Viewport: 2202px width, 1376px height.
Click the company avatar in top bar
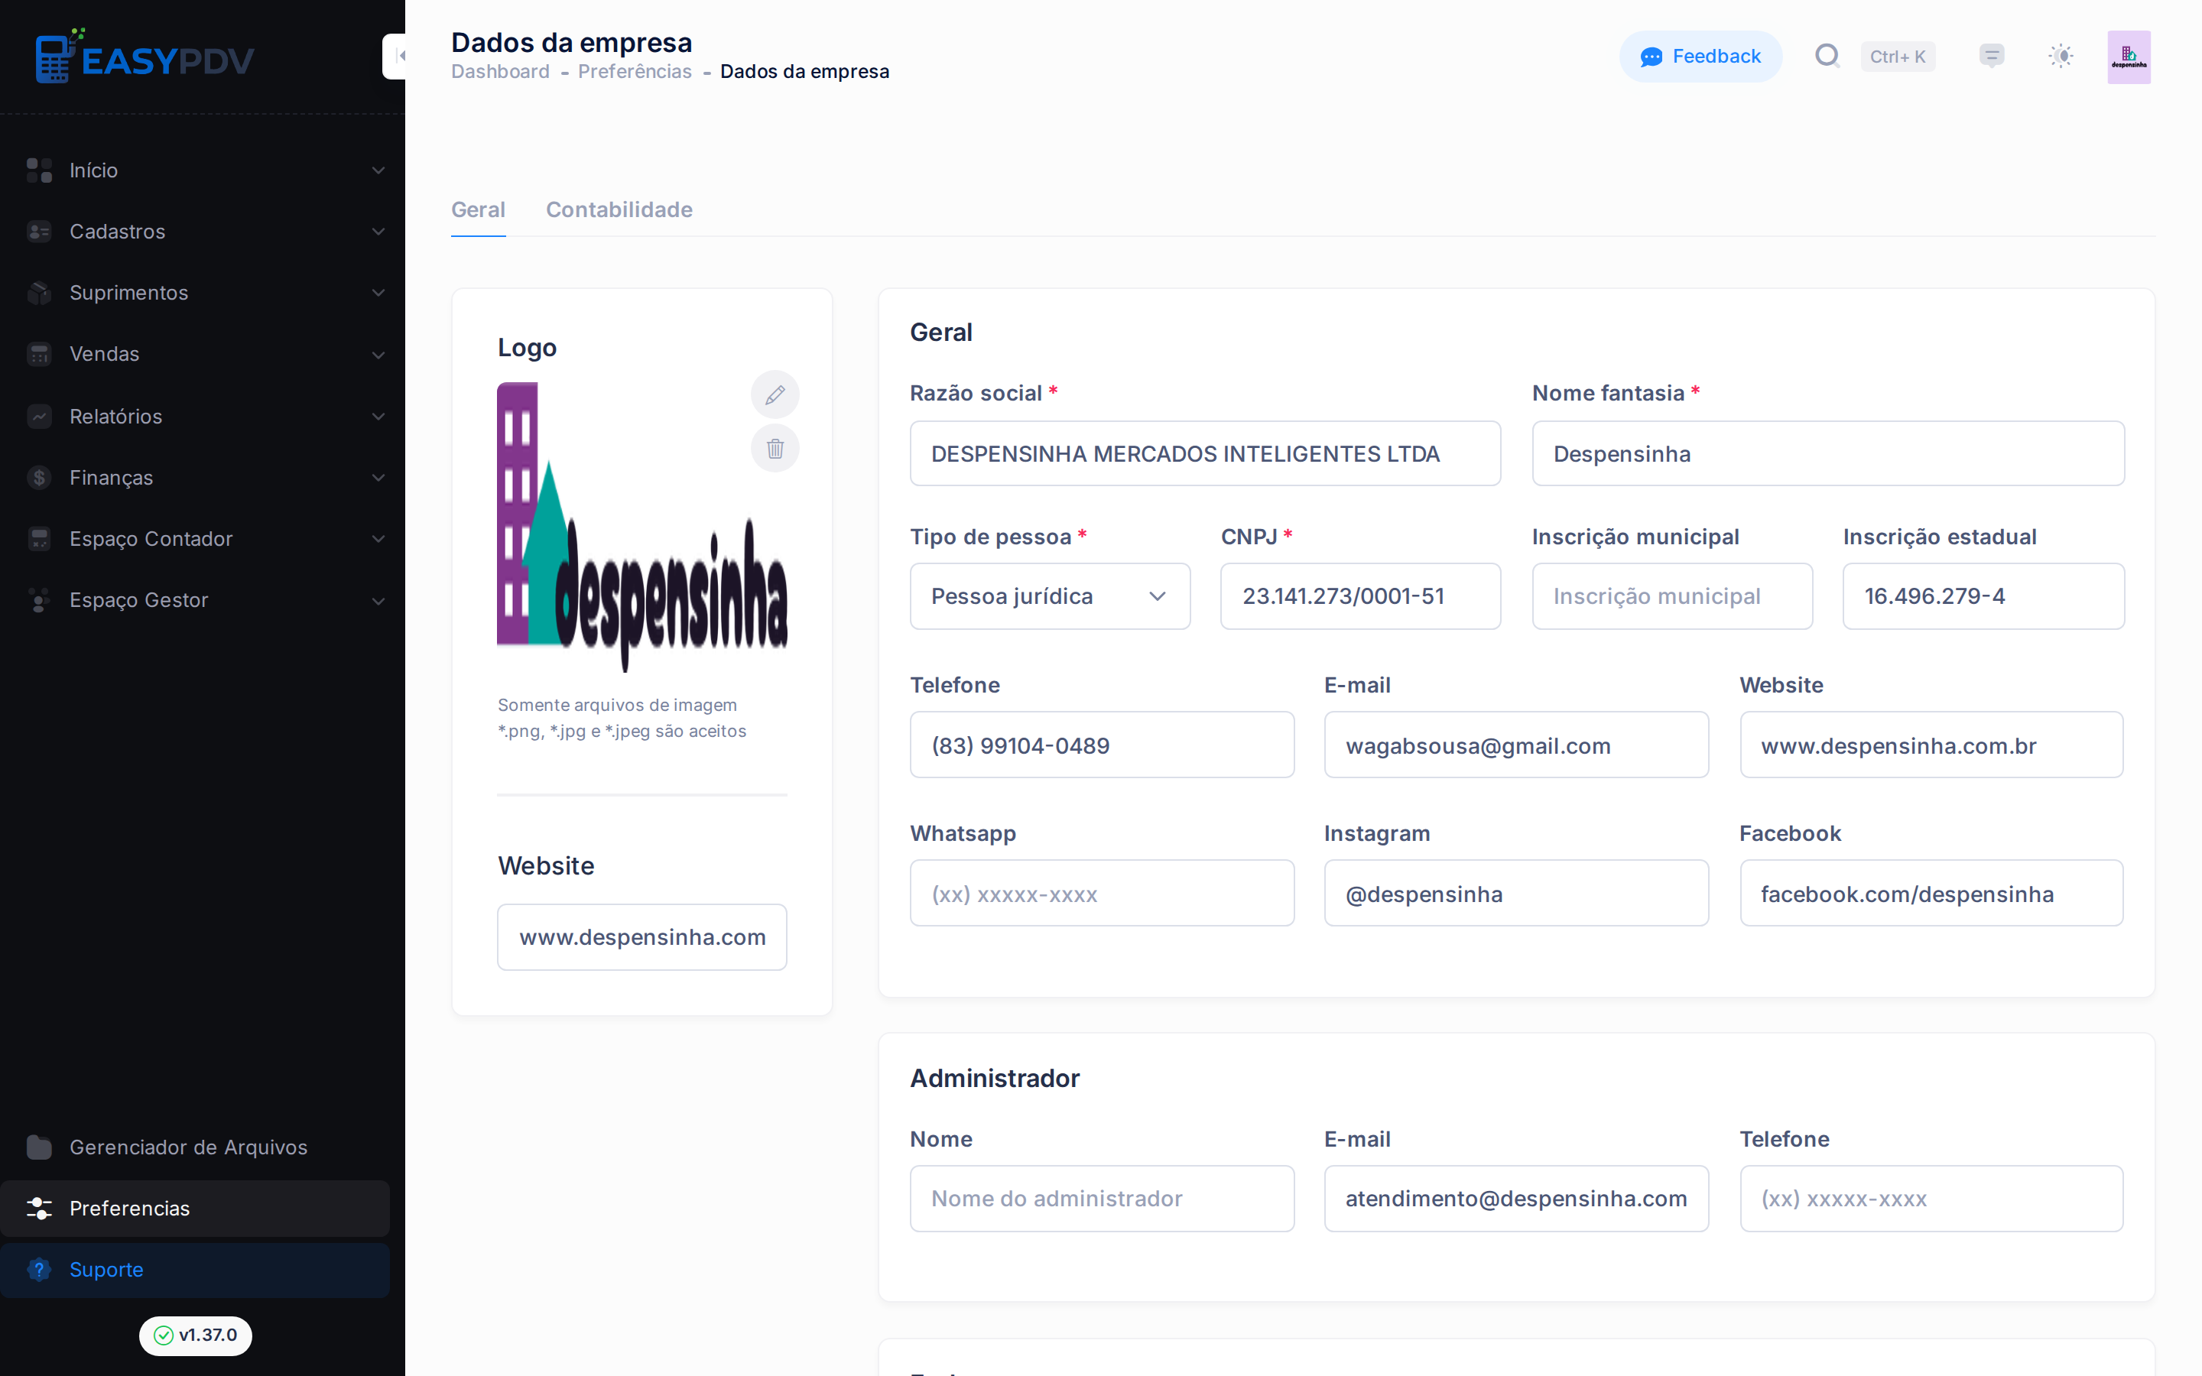pos(2129,57)
